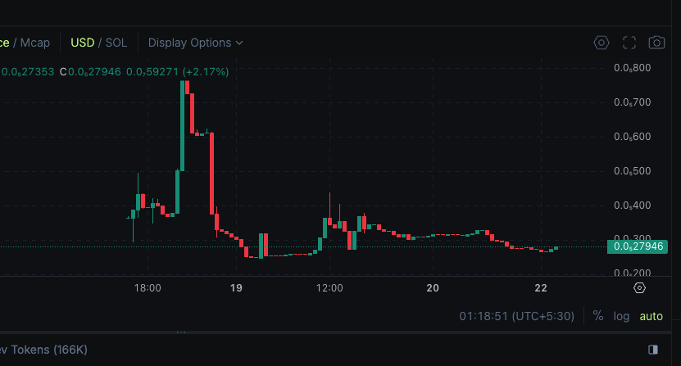The width and height of the screenshot is (681, 366).
Task: Switch price currency to SOL
Action: coord(116,43)
